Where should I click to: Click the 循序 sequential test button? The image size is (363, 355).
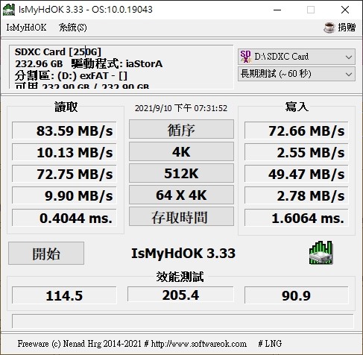click(181, 129)
